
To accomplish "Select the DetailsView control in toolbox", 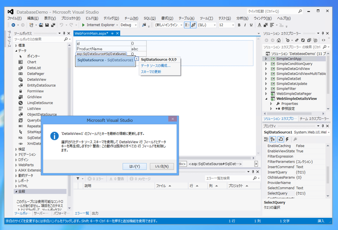I will pos(38,80).
